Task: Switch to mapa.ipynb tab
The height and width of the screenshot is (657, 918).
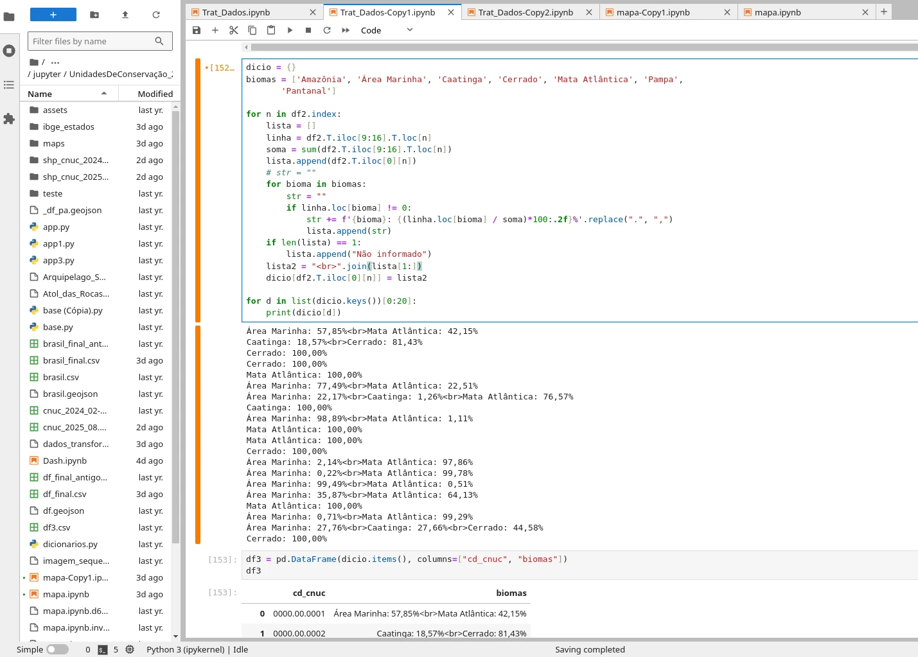Action: (777, 12)
